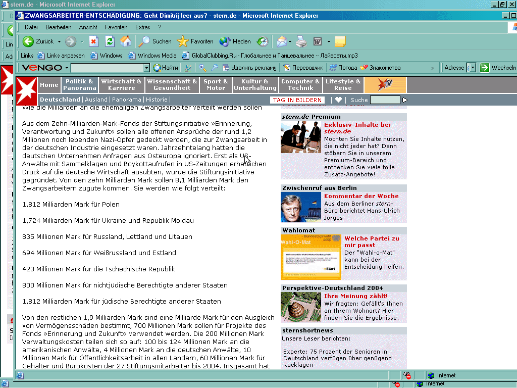This screenshot has height=388, width=517.
Task: Click the Hans-Ulrich Jörges portrait thumbnail
Action: click(301, 207)
